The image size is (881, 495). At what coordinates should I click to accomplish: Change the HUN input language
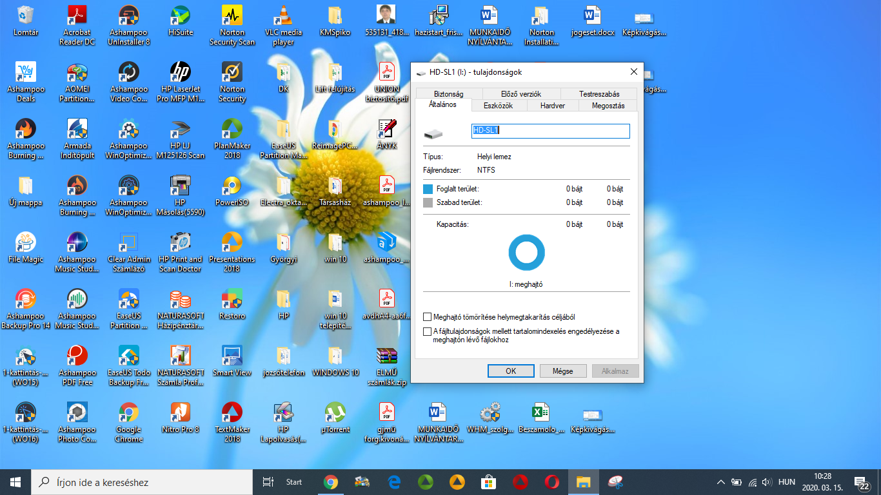[787, 482]
